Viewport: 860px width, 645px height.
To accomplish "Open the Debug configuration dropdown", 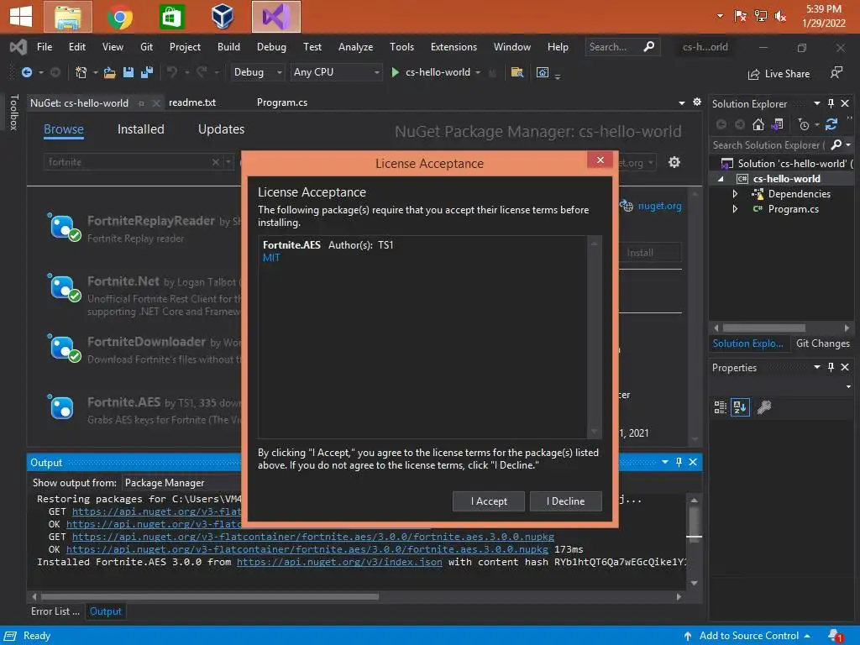I will pyautogui.click(x=257, y=72).
